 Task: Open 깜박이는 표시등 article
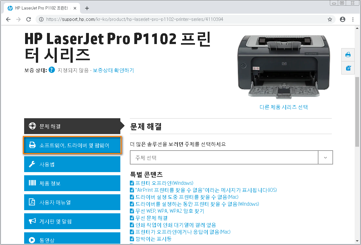pos(153,239)
